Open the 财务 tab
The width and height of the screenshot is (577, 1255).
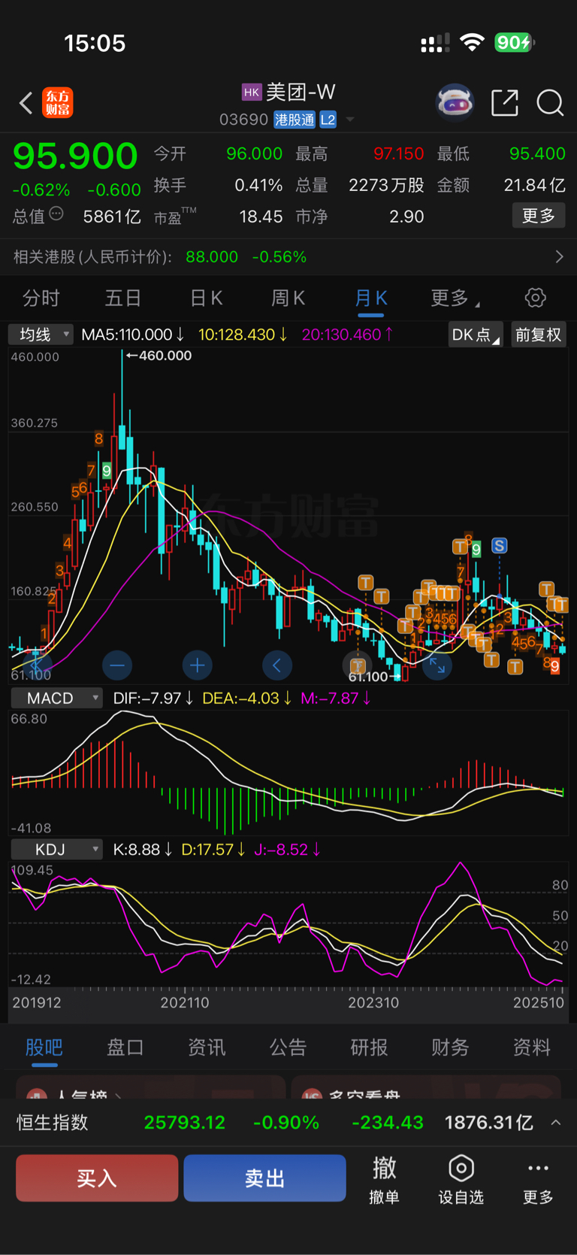point(450,1047)
